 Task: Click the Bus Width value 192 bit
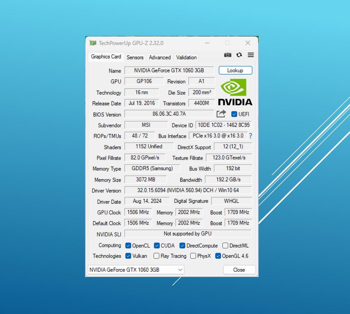(x=233, y=168)
